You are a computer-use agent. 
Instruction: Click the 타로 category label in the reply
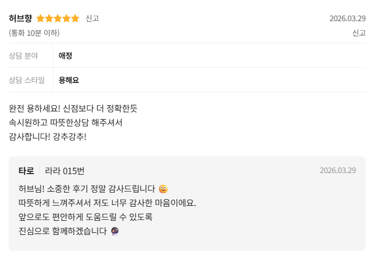(x=26, y=171)
